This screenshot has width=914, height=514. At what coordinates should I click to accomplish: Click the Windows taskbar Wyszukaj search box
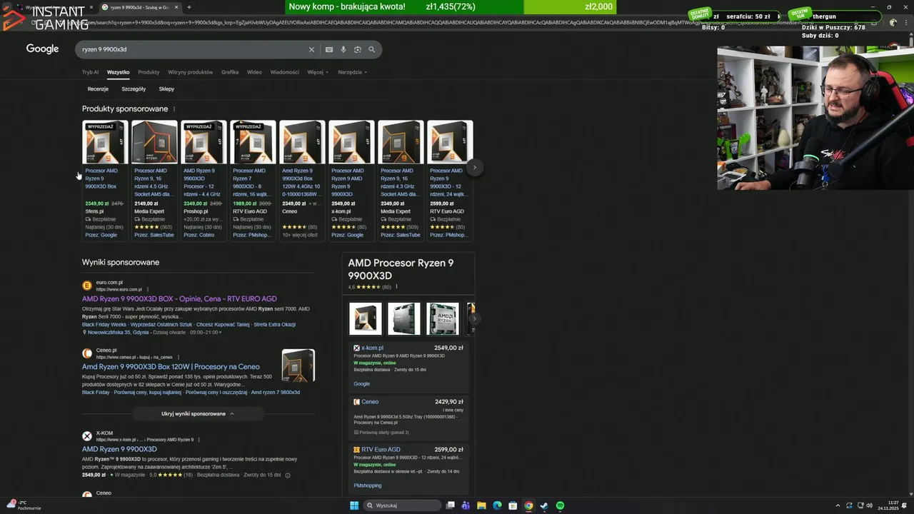(401, 505)
